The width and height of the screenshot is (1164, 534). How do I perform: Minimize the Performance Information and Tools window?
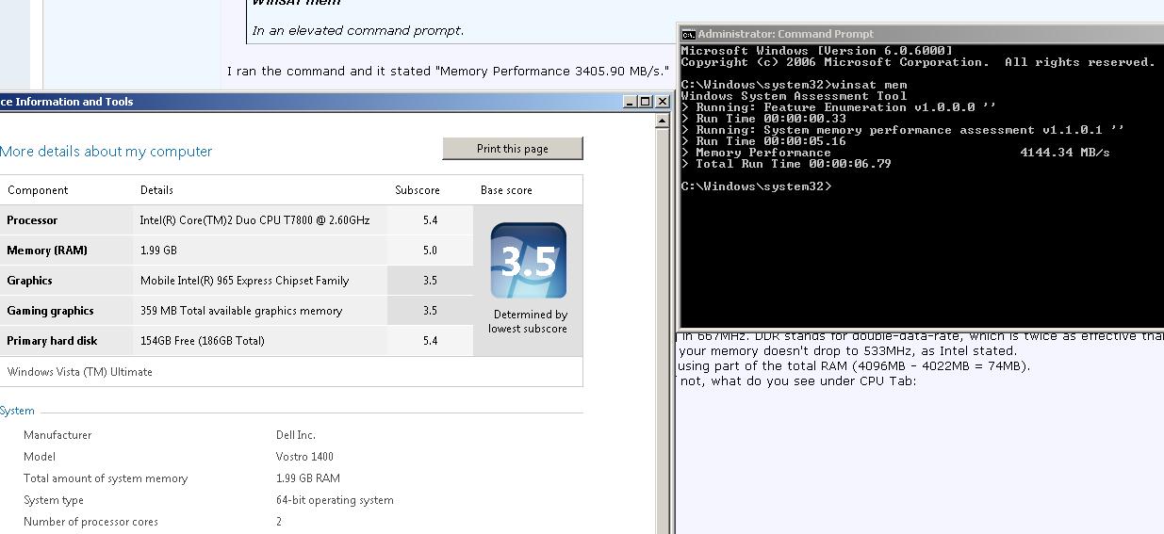tap(630, 102)
